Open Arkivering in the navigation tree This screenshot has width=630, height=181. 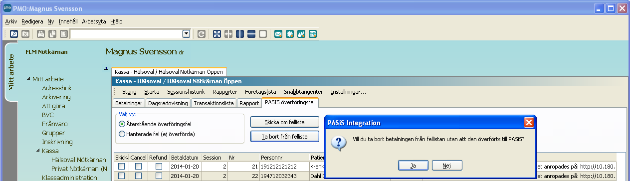(x=56, y=97)
